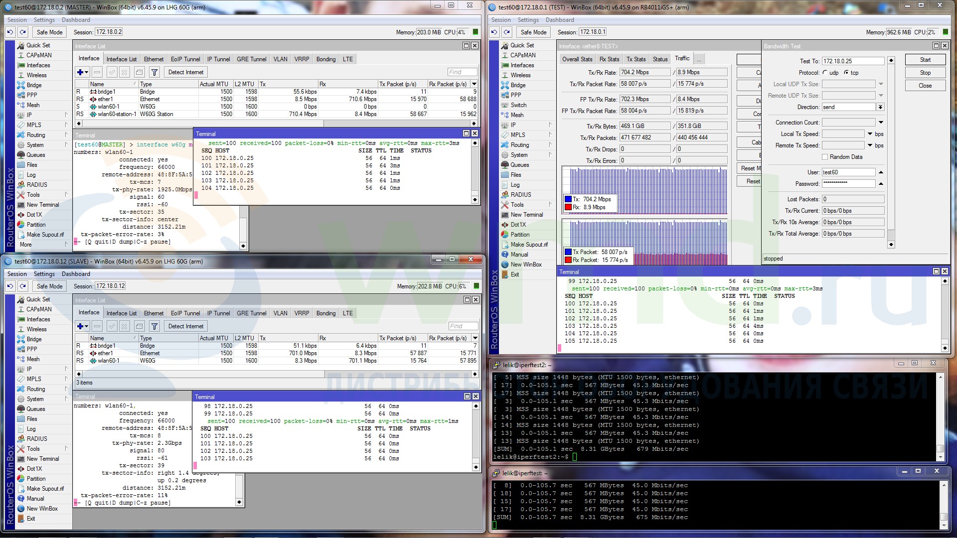The height and width of the screenshot is (538, 957).
Task: Toggle Safe Mode in TEST window
Action: [x=533, y=32]
